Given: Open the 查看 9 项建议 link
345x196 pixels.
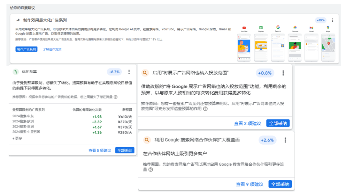Looking at the screenshot, I should [x=250, y=184].
